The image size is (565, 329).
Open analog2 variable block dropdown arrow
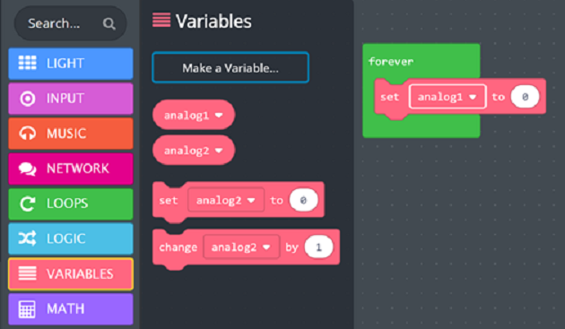coord(219,151)
